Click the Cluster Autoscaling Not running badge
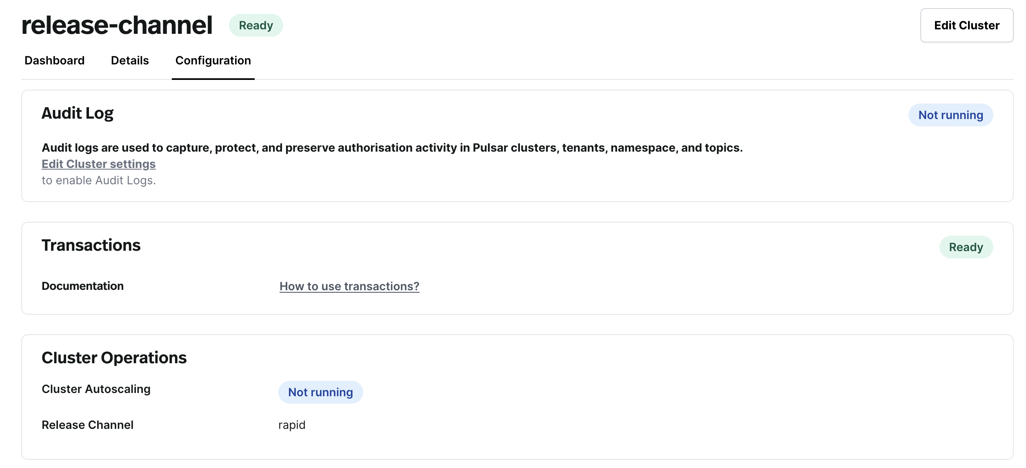Viewport: 1026px width, 468px height. tap(320, 392)
